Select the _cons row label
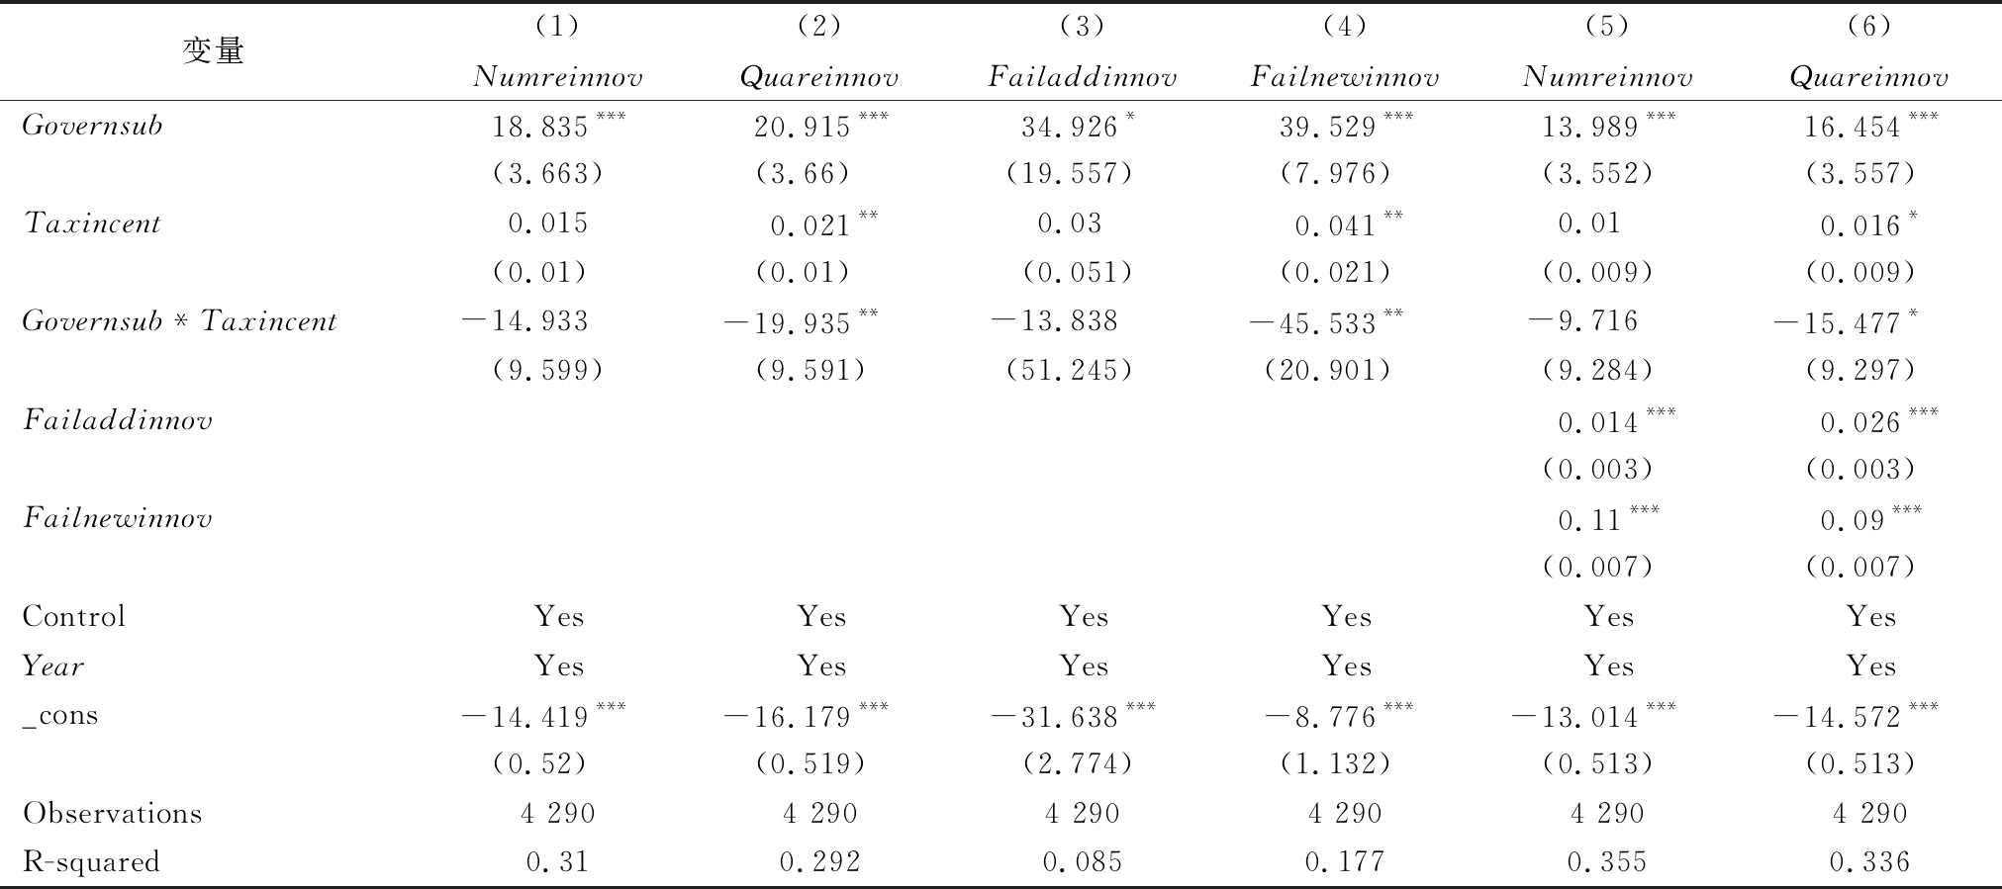The image size is (2002, 889). coord(60,715)
